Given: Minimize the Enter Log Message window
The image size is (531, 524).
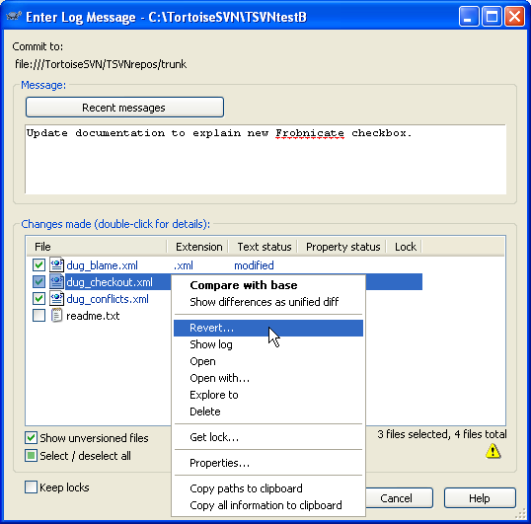Looking at the screenshot, I should (x=469, y=16).
